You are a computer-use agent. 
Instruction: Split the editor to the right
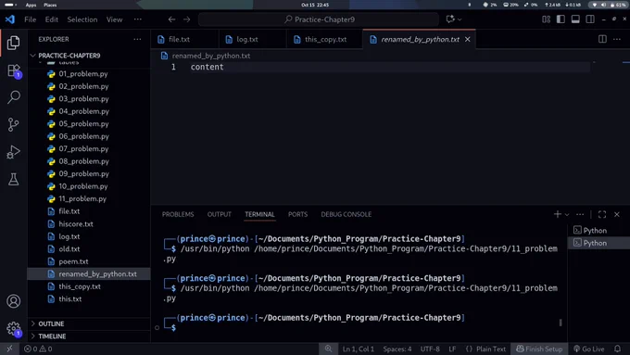[x=602, y=39]
